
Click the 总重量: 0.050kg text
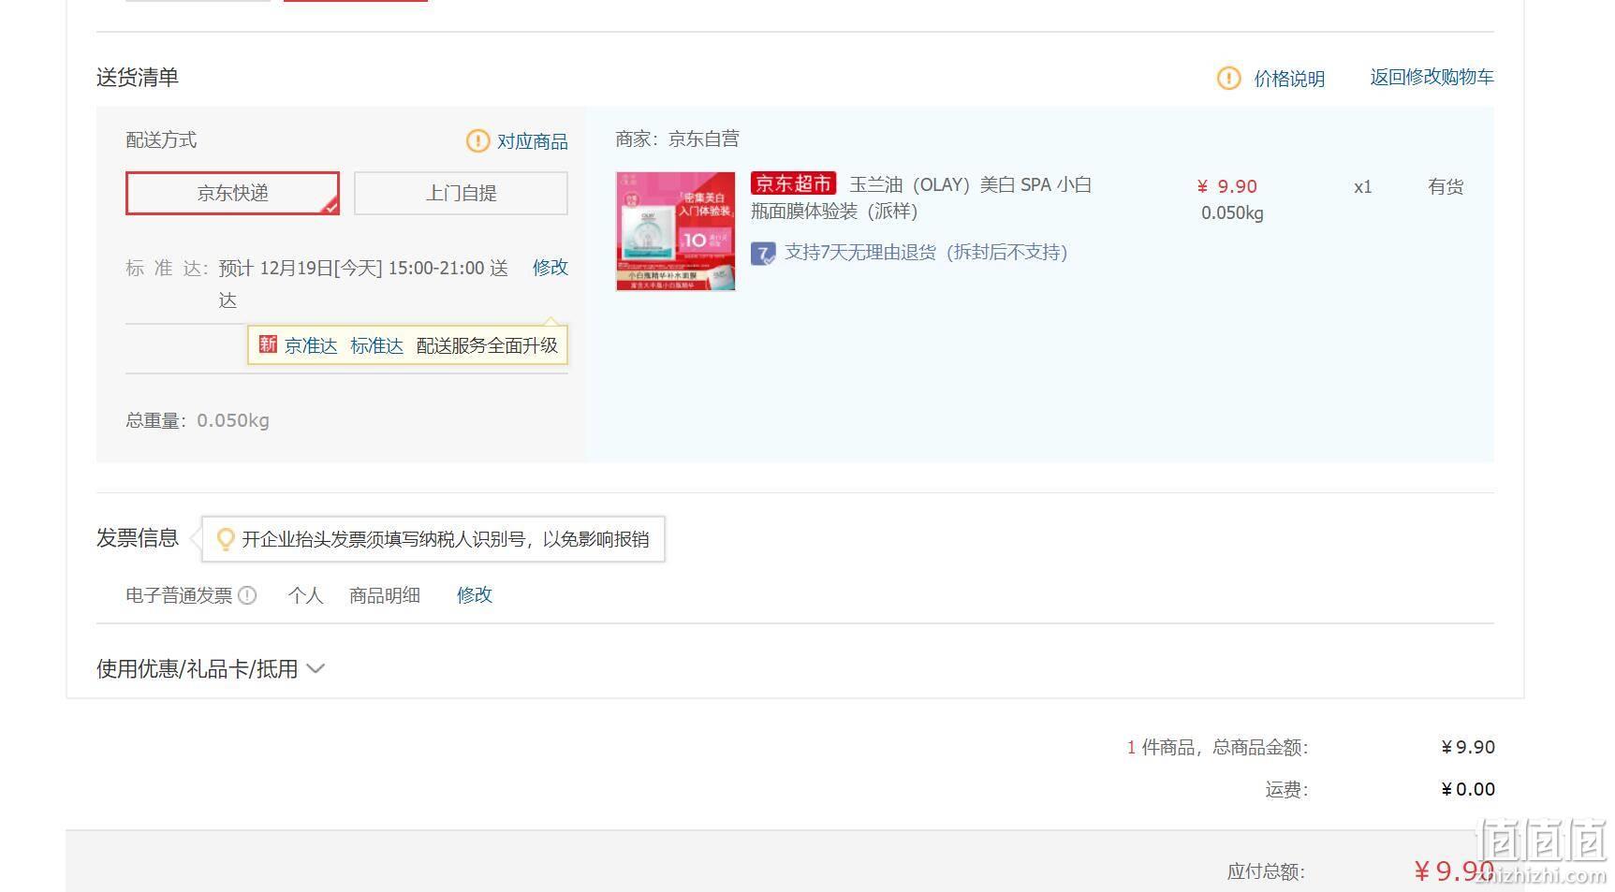198,420
